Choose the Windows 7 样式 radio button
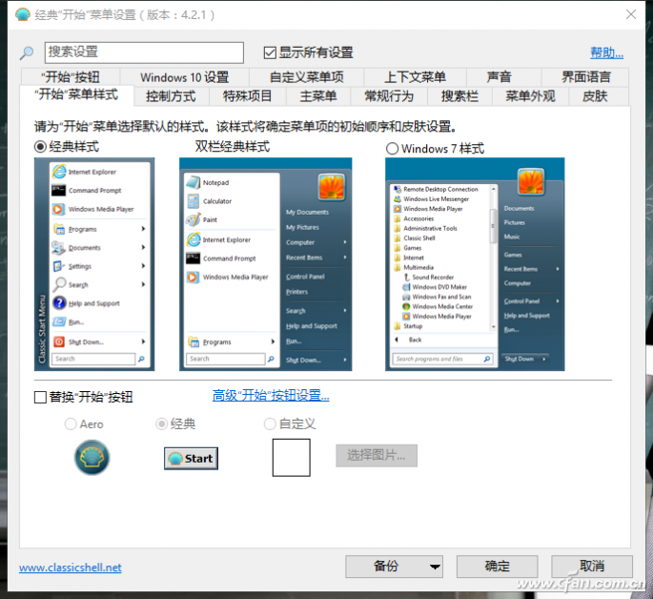This screenshot has width=653, height=599. (392, 149)
